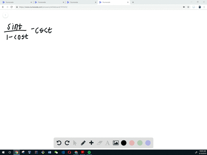Image resolution: width=207 pixels, height=155 pixels.
Task: Choose the black pen color
Action: (x=124, y=143)
